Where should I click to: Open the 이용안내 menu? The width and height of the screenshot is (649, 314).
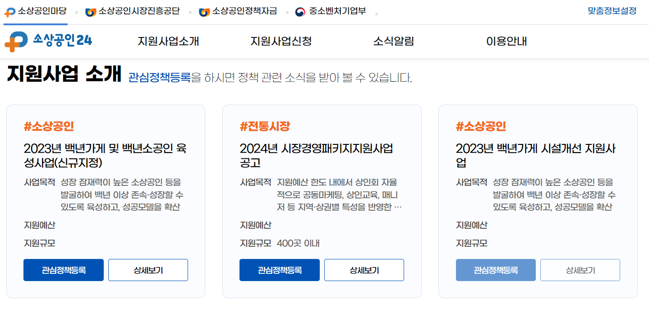coord(506,41)
